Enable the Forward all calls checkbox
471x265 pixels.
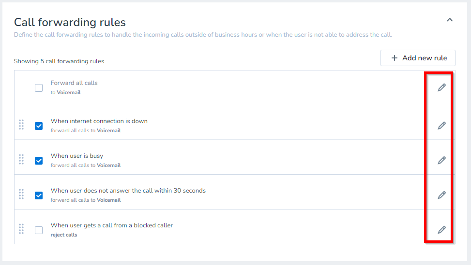click(x=39, y=88)
